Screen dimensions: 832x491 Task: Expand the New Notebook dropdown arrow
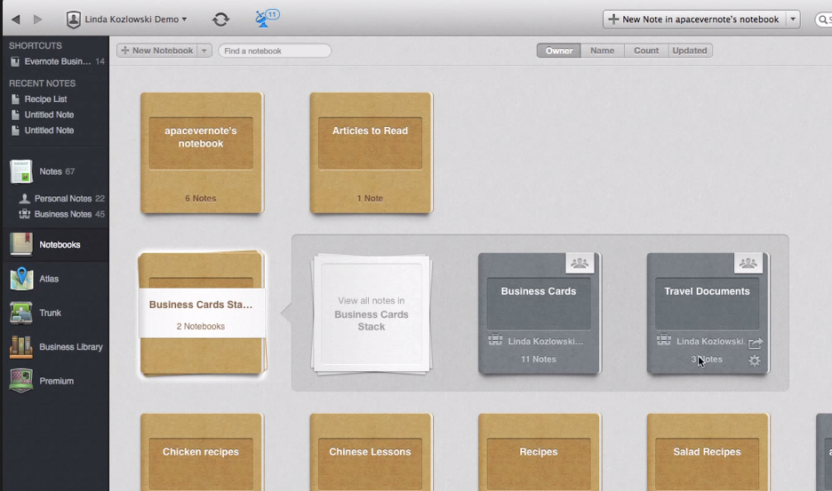coord(204,51)
